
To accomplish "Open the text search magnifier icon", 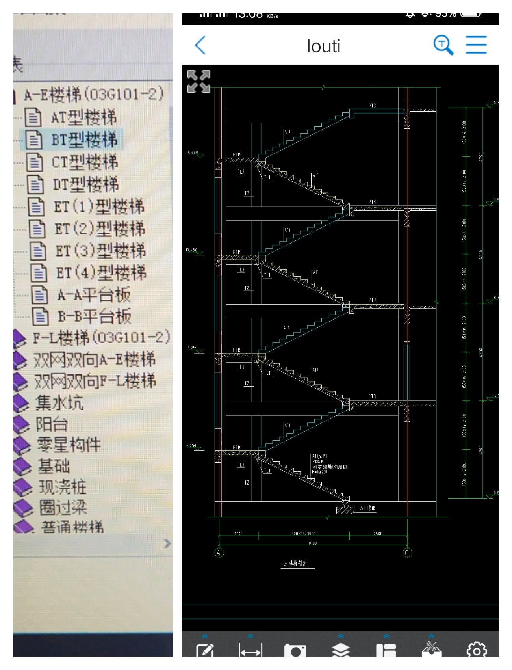I will (443, 45).
